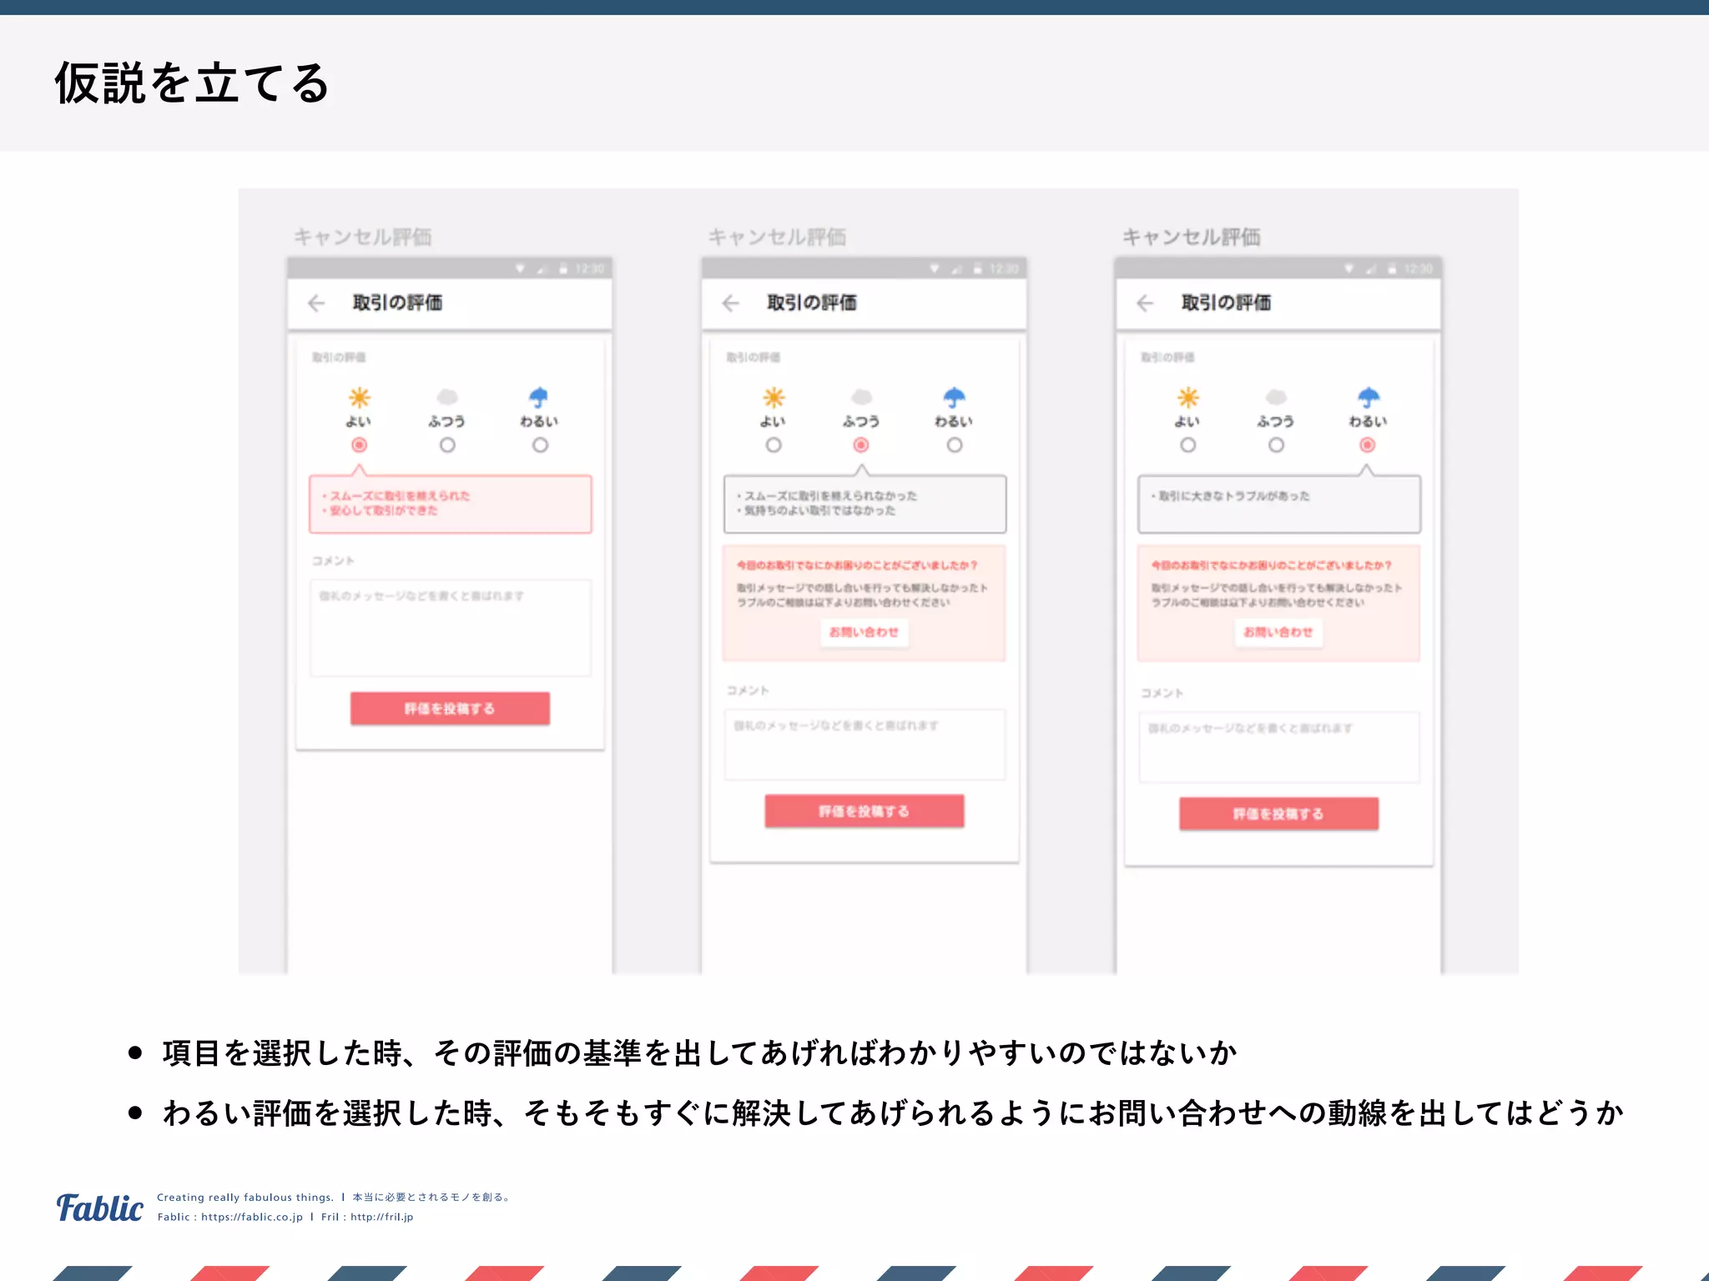
Task: Click the cloud icon in the left mockup
Action: click(447, 397)
